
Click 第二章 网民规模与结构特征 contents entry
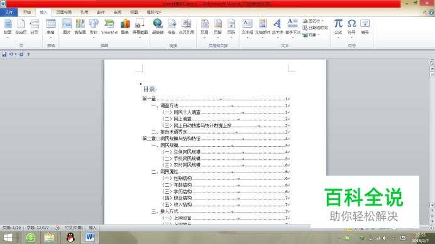tap(216, 139)
